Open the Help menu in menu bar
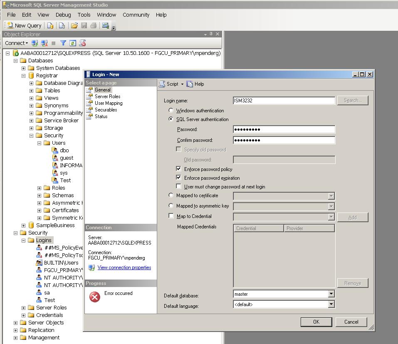 pos(161,15)
